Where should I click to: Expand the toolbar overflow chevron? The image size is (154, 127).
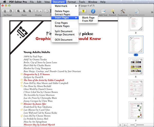[x=152, y=12]
